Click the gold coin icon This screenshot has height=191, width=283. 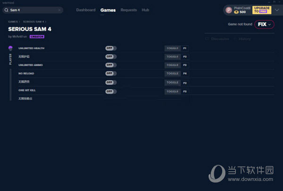click(x=236, y=12)
